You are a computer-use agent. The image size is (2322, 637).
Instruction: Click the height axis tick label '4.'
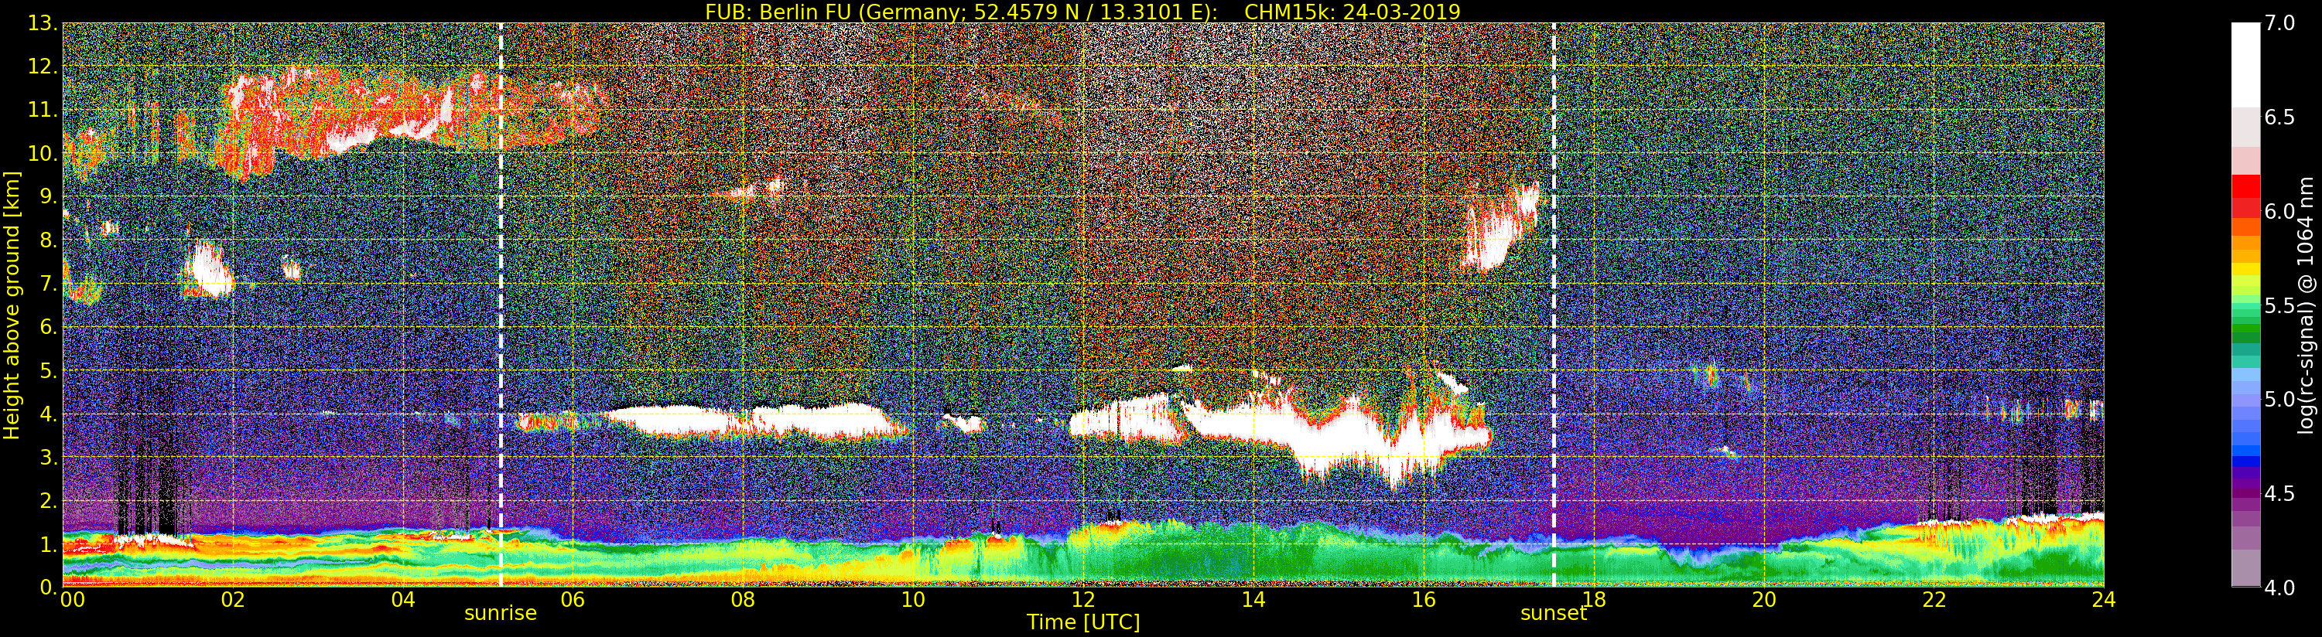tap(48, 414)
